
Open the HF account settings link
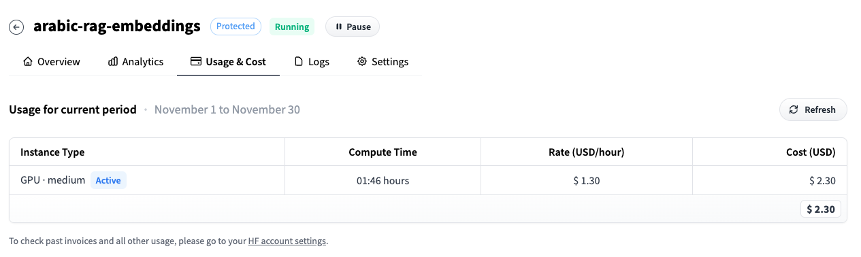[287, 241]
